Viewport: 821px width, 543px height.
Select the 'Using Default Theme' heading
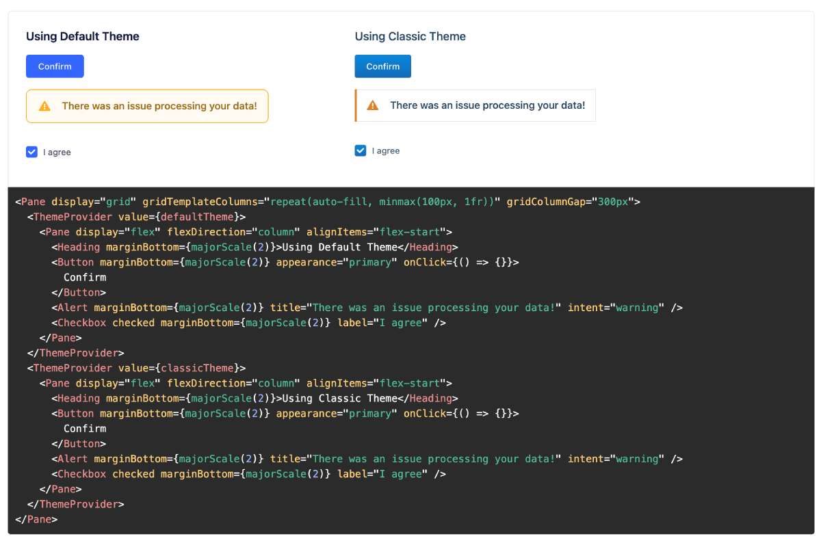(83, 36)
